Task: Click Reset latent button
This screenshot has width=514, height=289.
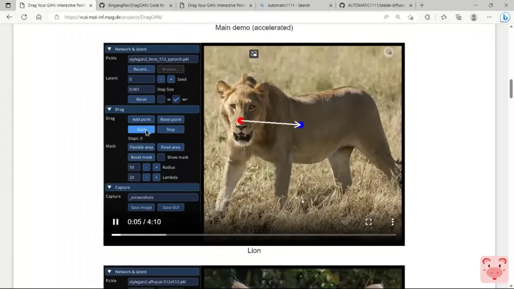Action: pyautogui.click(x=141, y=99)
